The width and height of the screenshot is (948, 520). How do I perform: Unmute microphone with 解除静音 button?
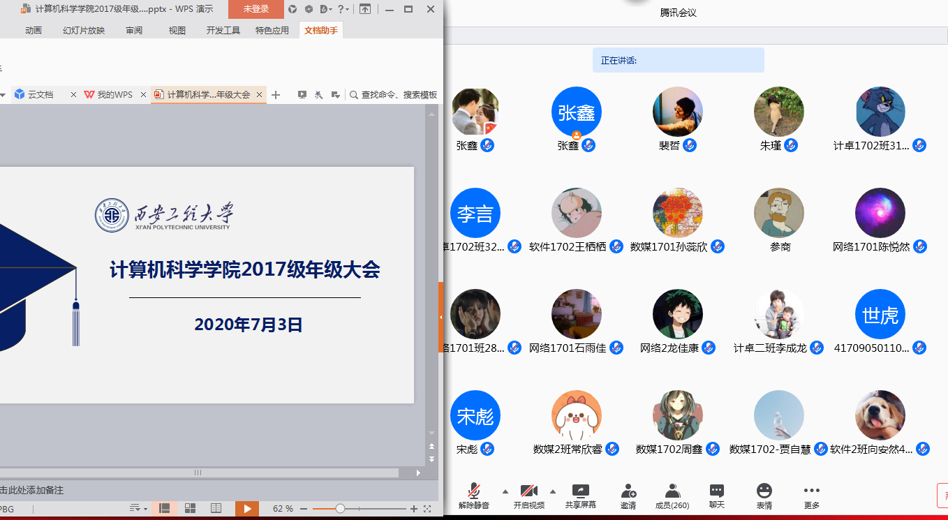tap(474, 496)
